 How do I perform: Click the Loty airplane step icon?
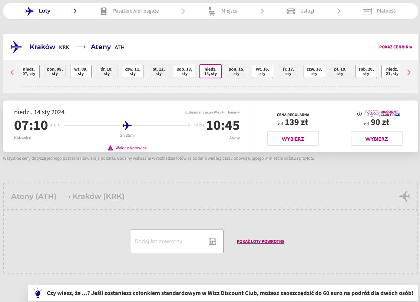click(x=30, y=11)
